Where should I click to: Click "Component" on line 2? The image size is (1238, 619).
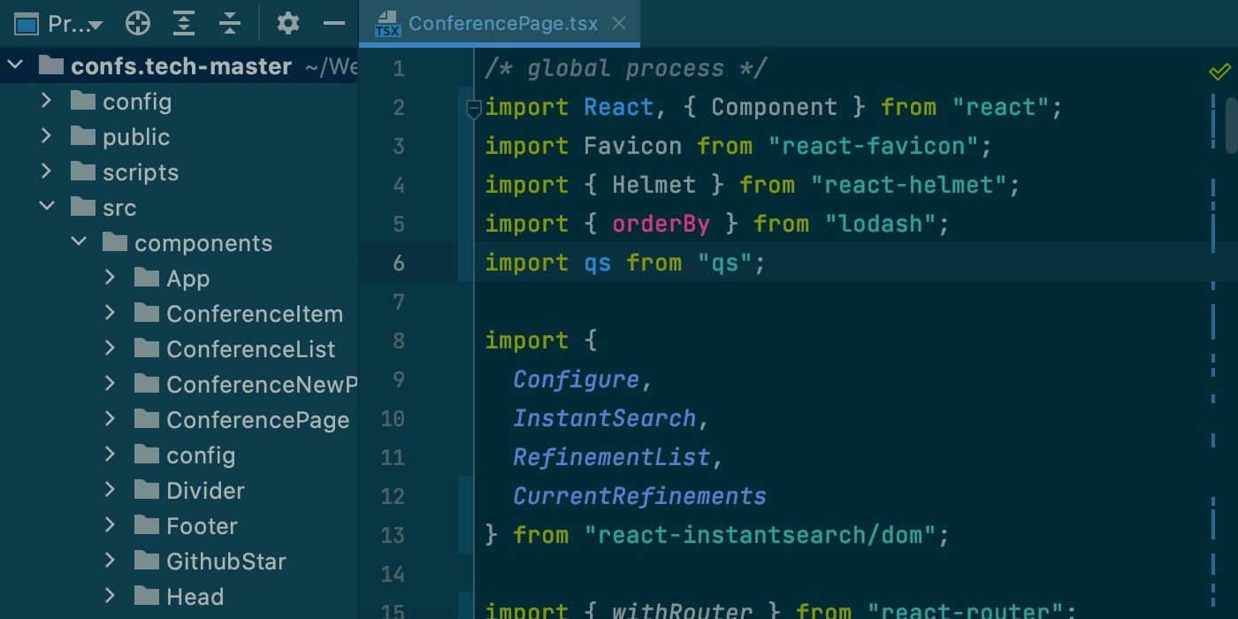[x=775, y=107]
